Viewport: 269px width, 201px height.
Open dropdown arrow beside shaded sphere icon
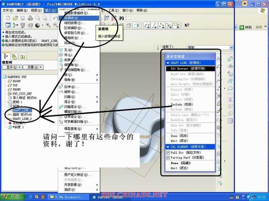(x=43, y=25)
